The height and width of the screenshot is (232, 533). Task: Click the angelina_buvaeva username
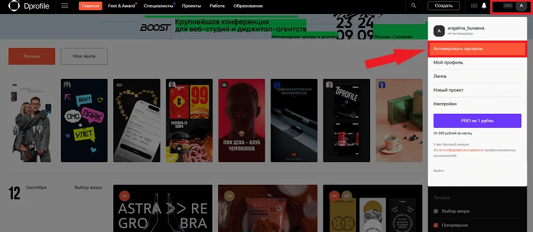[466, 29]
